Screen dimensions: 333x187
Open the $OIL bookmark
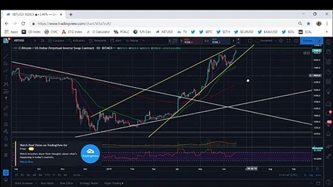[288, 32]
